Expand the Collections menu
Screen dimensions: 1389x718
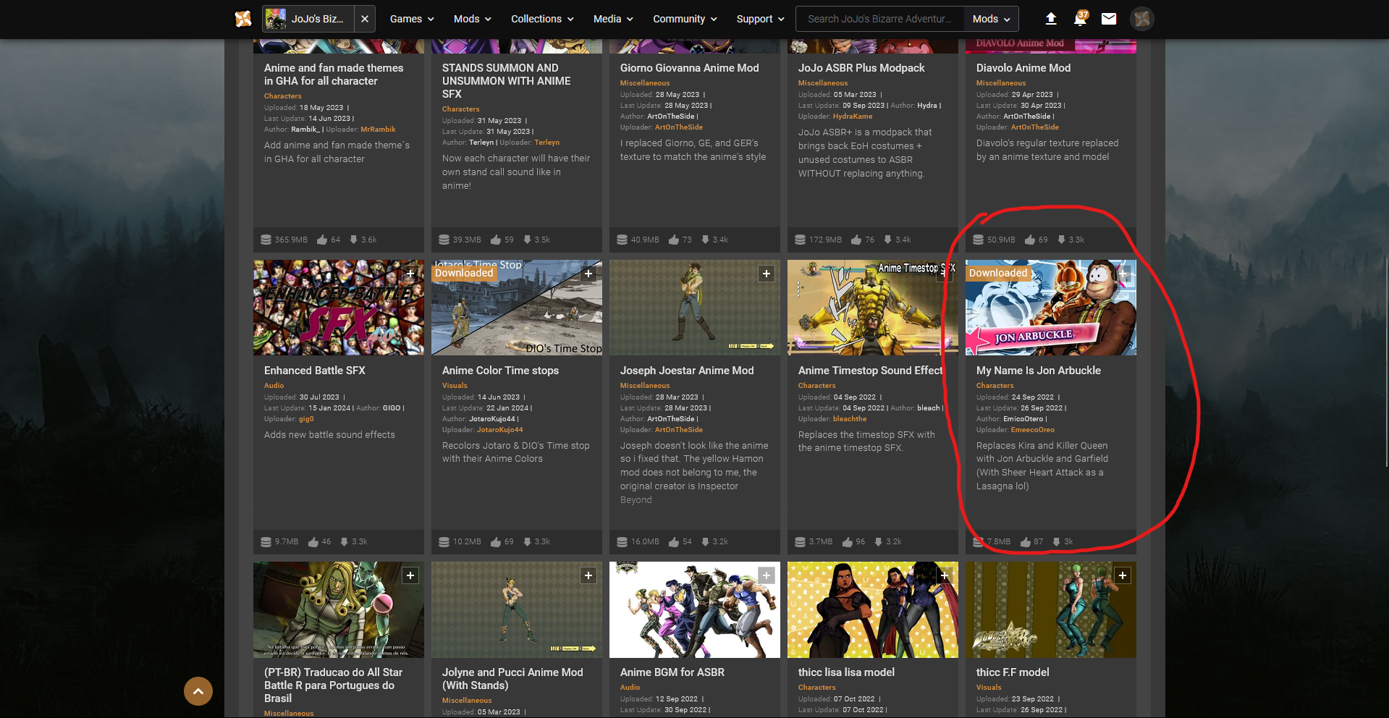coord(542,19)
